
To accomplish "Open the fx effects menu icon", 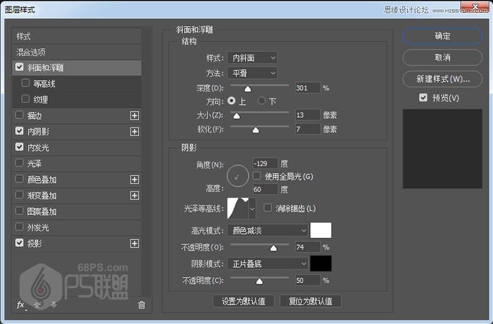I will point(21,305).
